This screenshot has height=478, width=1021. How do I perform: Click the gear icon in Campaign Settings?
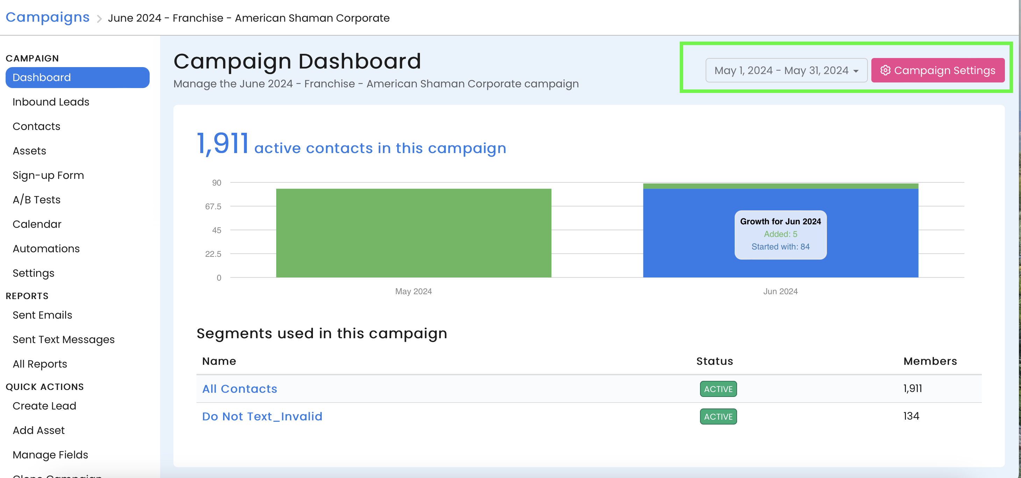pos(885,70)
